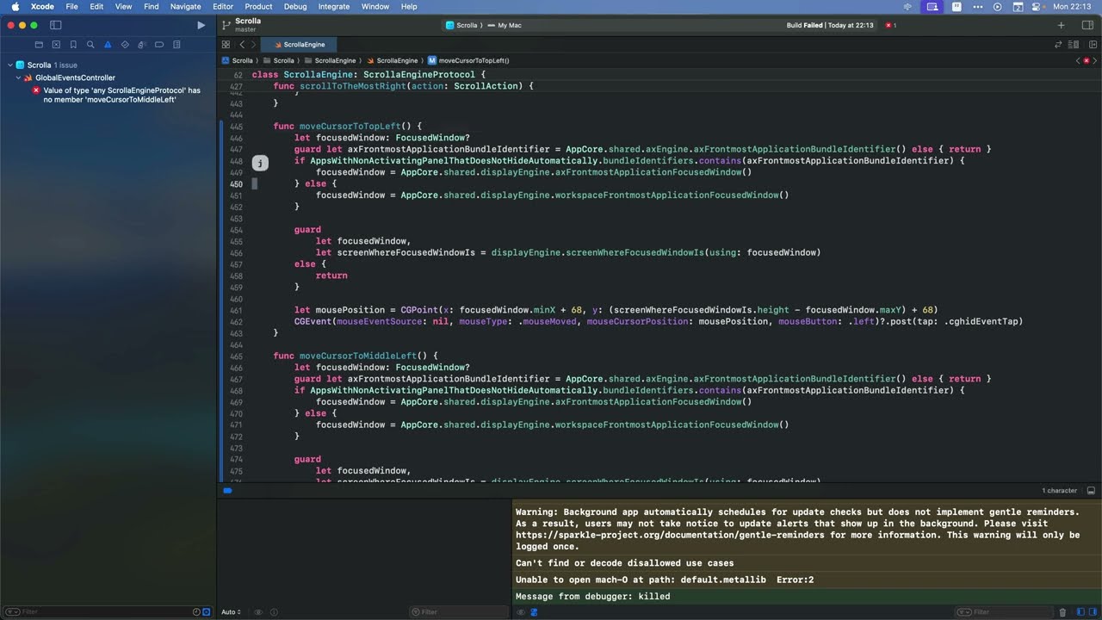Toggle breakpoints with the blue tag icon
Screen dimensions: 1102x620
pyautogui.click(x=227, y=491)
